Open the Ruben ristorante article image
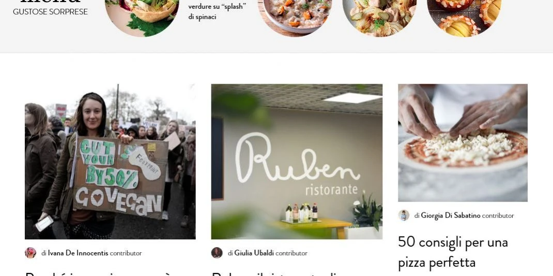 (x=297, y=161)
